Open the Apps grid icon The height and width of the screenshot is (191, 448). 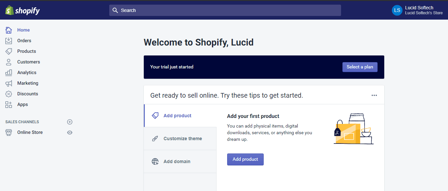(x=9, y=104)
